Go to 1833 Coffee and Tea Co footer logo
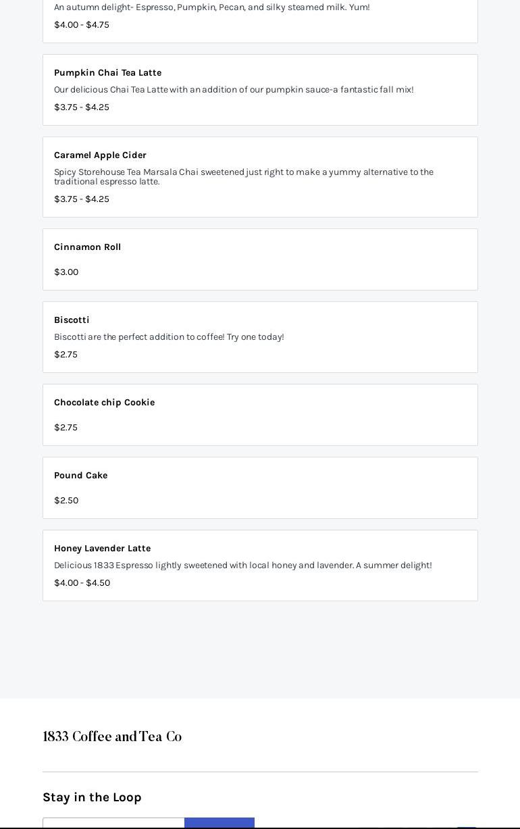520x829 pixels. point(112,737)
